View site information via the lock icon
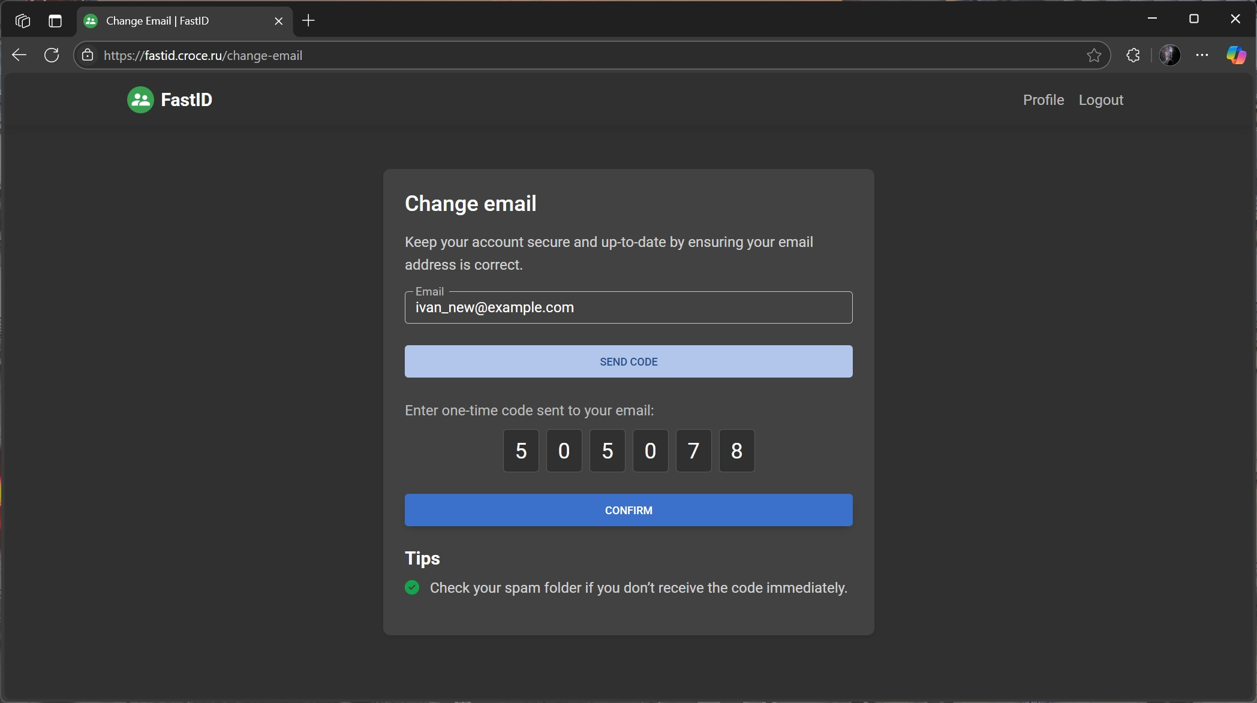Image resolution: width=1257 pixels, height=703 pixels. (88, 55)
